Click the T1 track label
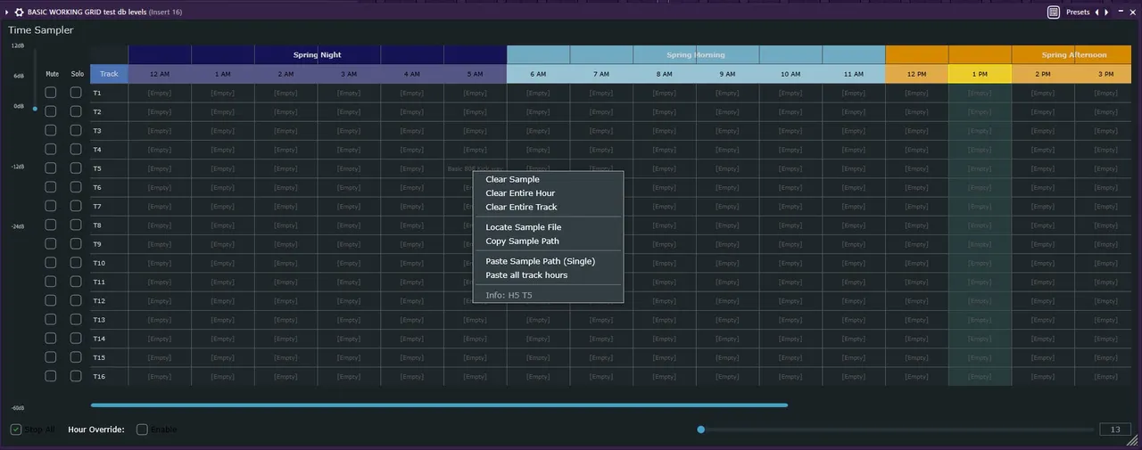The height and width of the screenshot is (450, 1142). coord(97,93)
